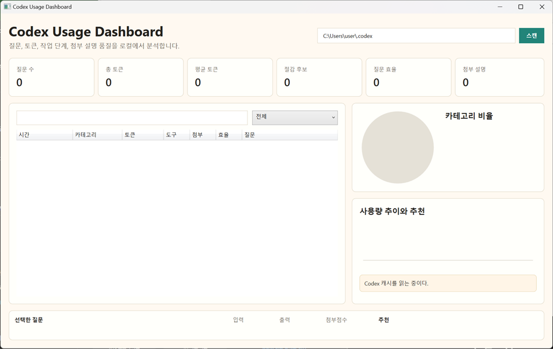Sort by the 첨부 column header
The width and height of the screenshot is (553, 349).
point(203,135)
